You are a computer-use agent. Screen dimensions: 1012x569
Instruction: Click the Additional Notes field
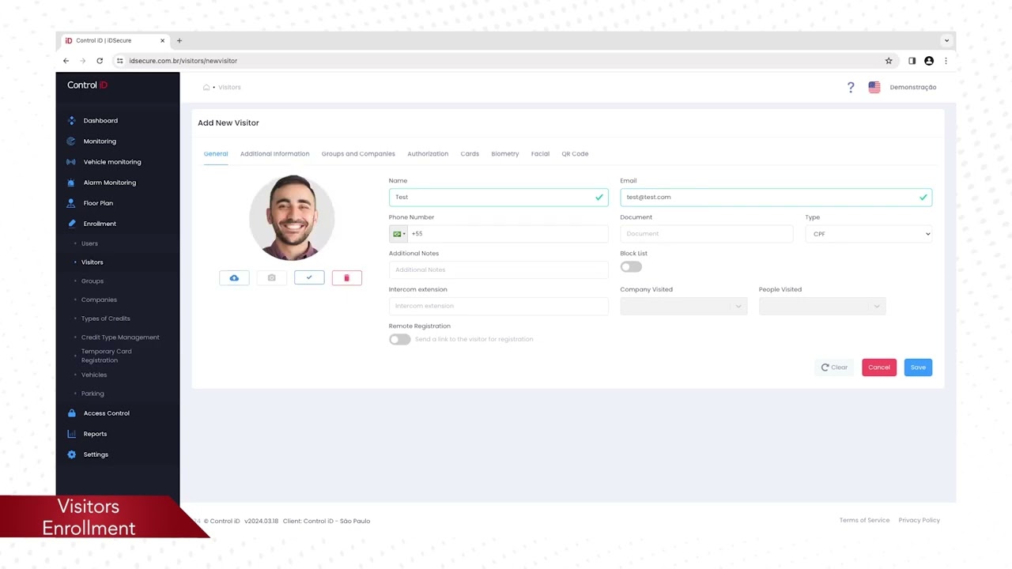[x=498, y=270]
